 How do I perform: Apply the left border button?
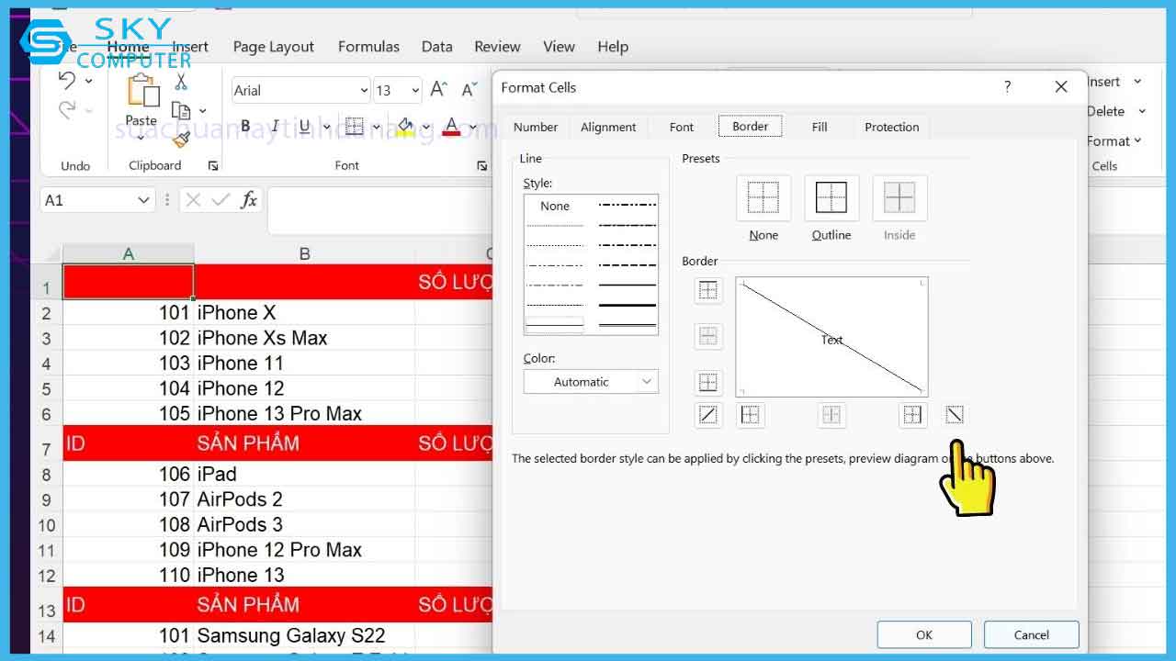point(751,415)
